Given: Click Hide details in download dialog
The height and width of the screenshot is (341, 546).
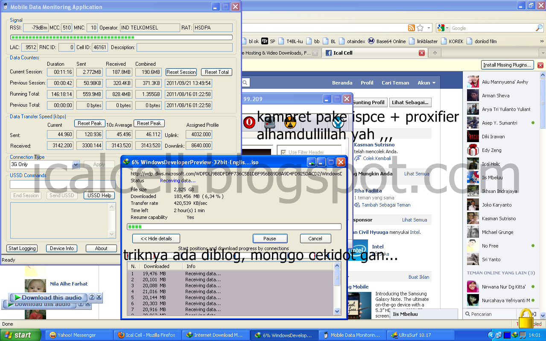Looking at the screenshot, I should click(156, 239).
